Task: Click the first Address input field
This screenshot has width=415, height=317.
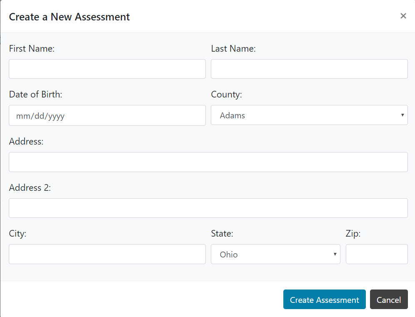Action: click(x=208, y=162)
